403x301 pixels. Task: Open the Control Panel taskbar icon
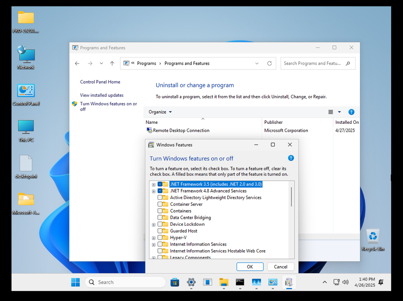(272, 282)
